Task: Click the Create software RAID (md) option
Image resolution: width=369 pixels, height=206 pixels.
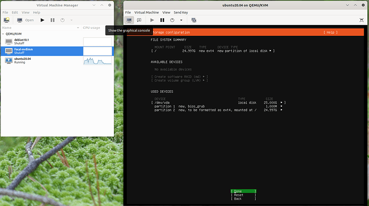Action: pos(180,77)
